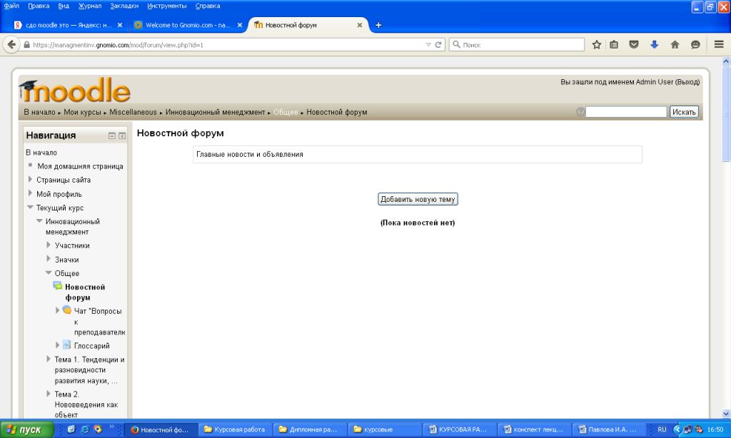Click the Выход logout link

coord(687,82)
